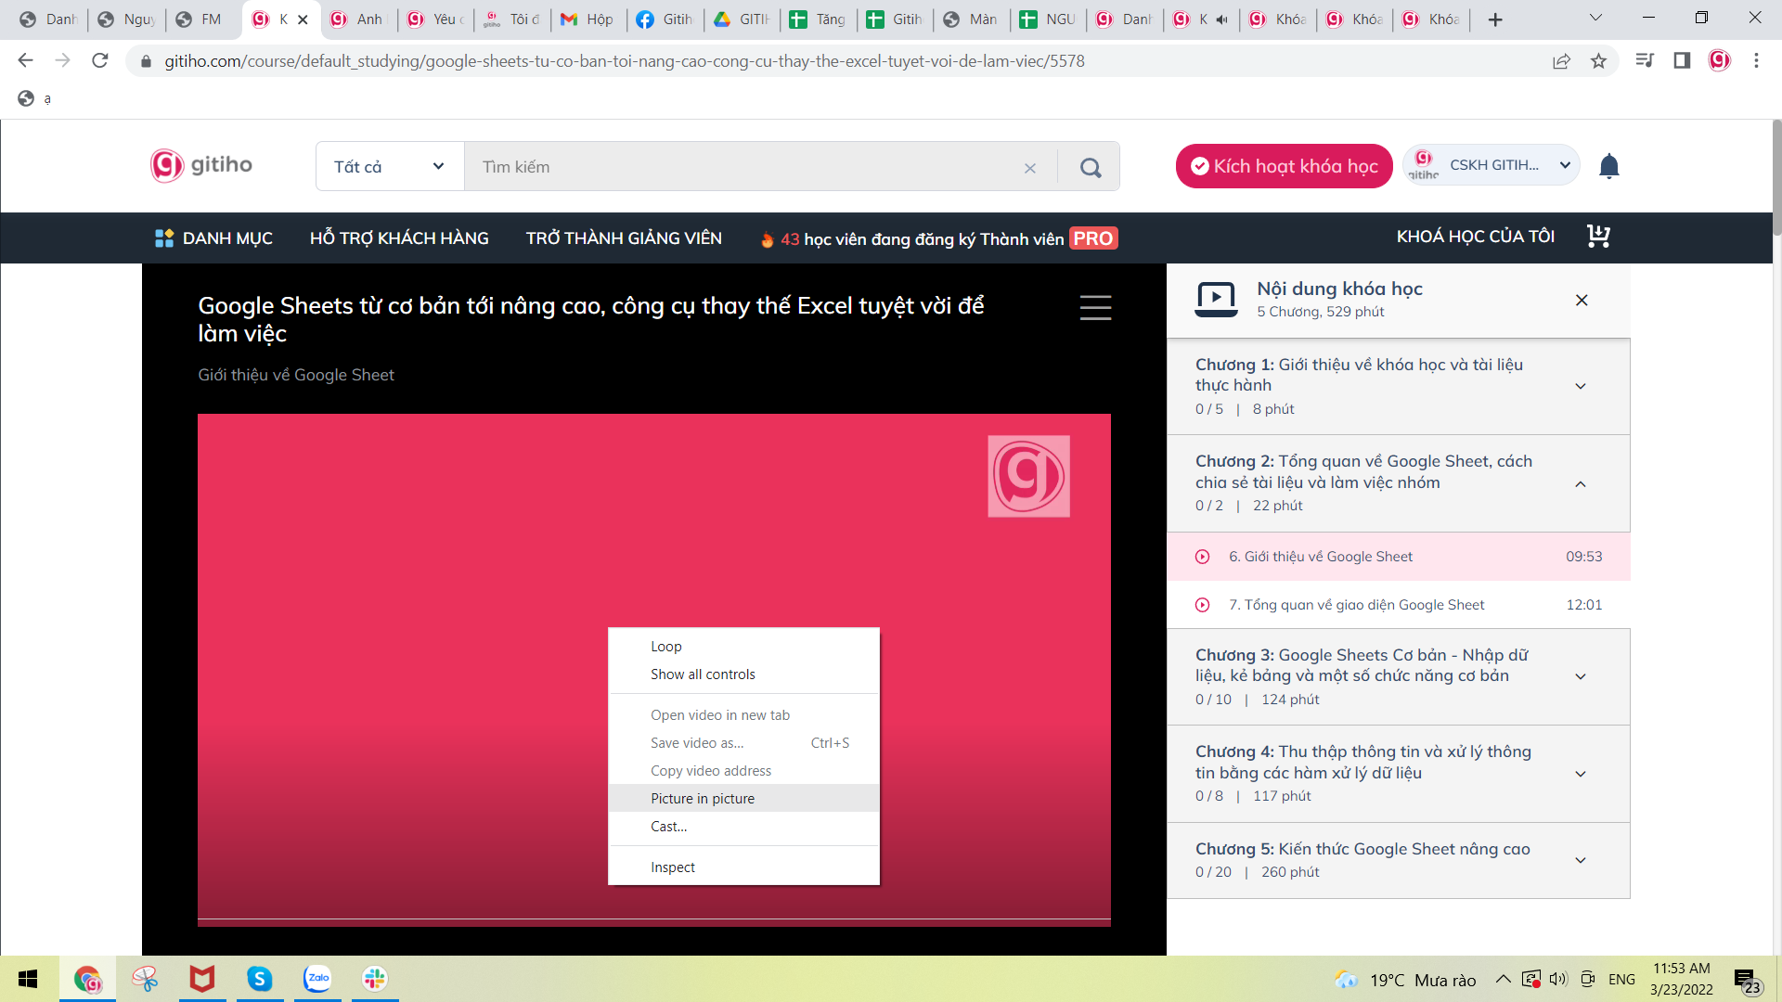
Task: Click Kích hoạt khóa học button
Action: (1284, 166)
